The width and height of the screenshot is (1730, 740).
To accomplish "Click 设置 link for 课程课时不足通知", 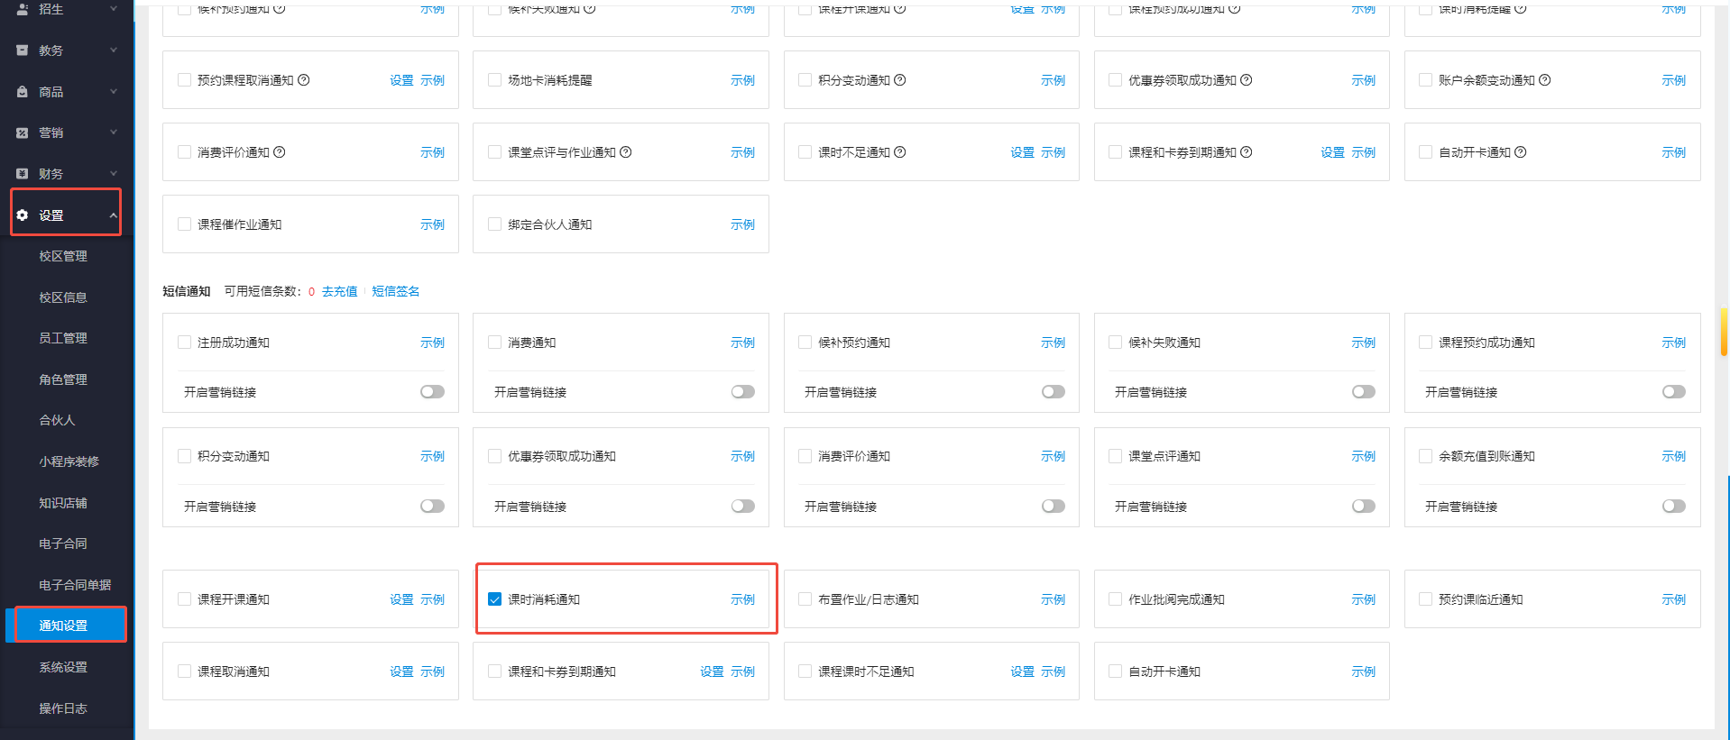I will coord(1022,671).
